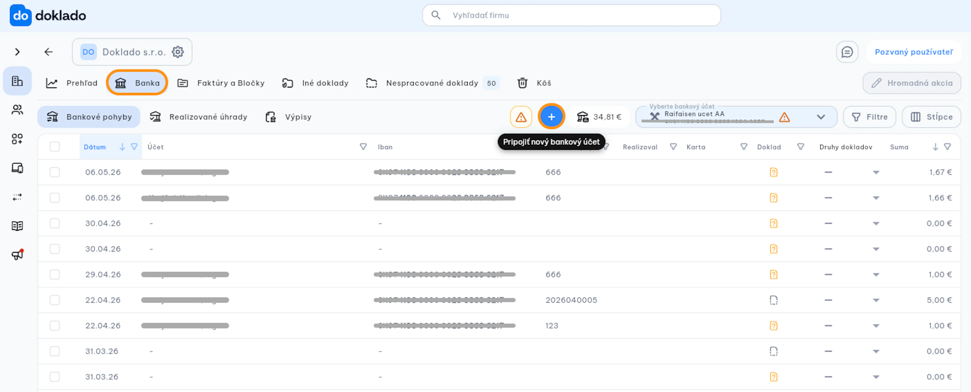Sort by Suma column arrow

[x=935, y=147]
